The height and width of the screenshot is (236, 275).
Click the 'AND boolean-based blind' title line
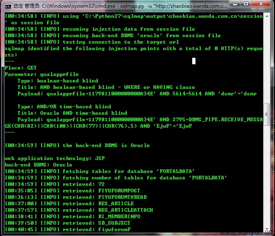[x=106, y=87]
